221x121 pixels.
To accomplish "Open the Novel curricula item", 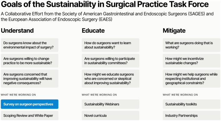I will (x=110, y=115).
